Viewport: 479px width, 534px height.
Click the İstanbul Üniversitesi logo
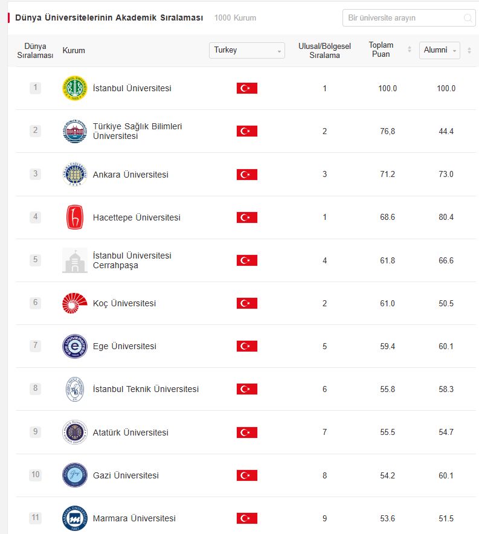pos(75,88)
